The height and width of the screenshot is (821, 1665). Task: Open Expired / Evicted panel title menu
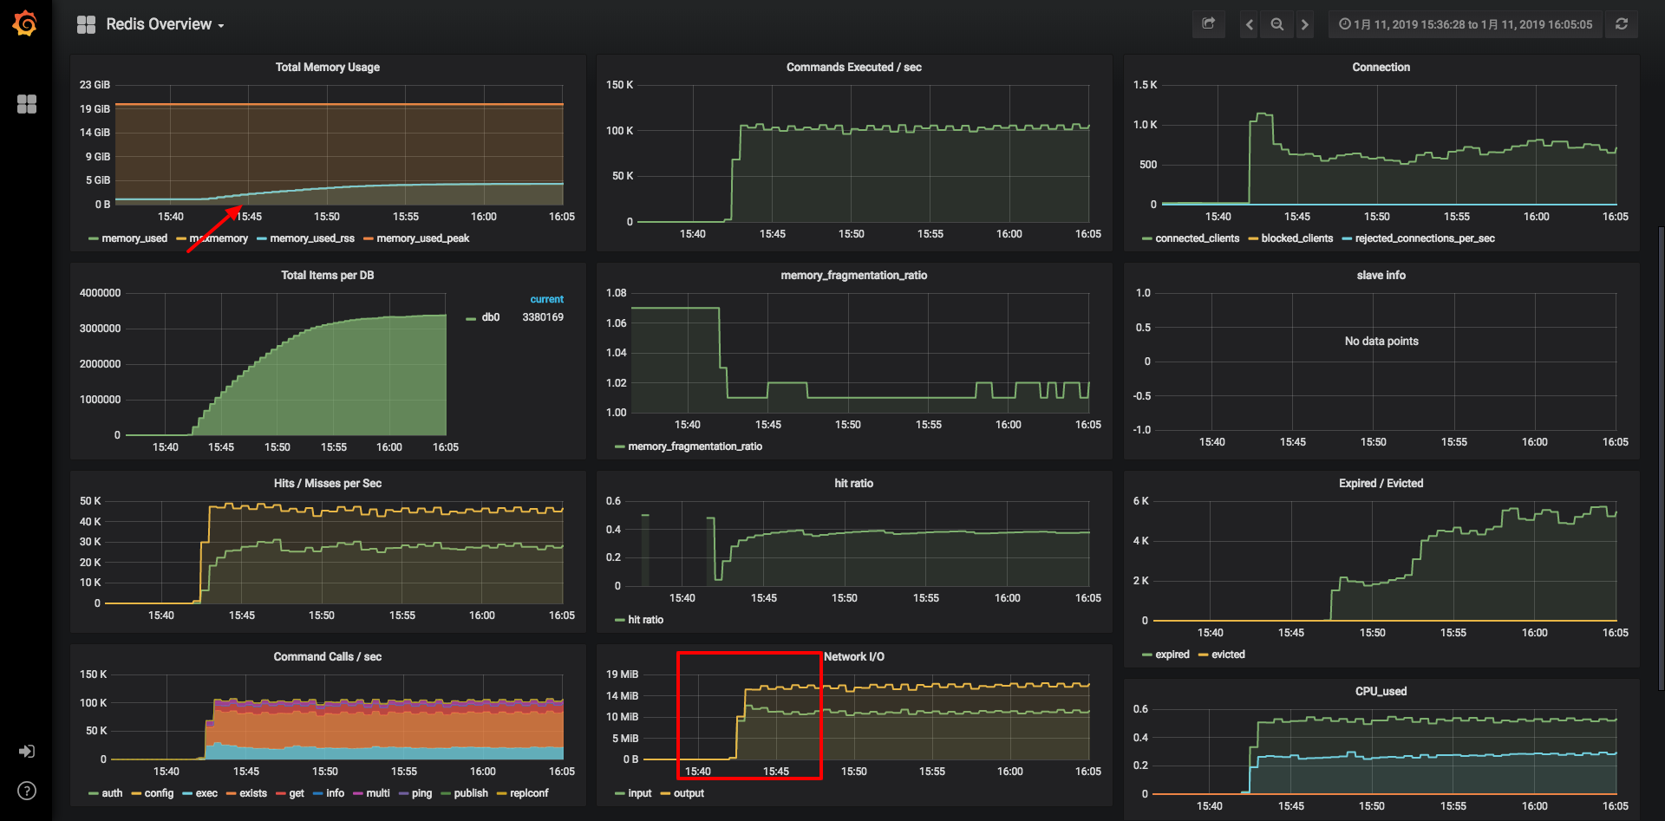(x=1381, y=483)
